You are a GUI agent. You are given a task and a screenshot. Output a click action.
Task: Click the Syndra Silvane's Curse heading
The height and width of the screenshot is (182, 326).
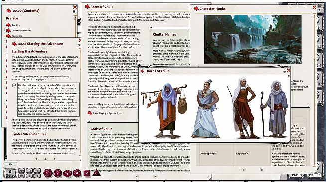point(29,134)
